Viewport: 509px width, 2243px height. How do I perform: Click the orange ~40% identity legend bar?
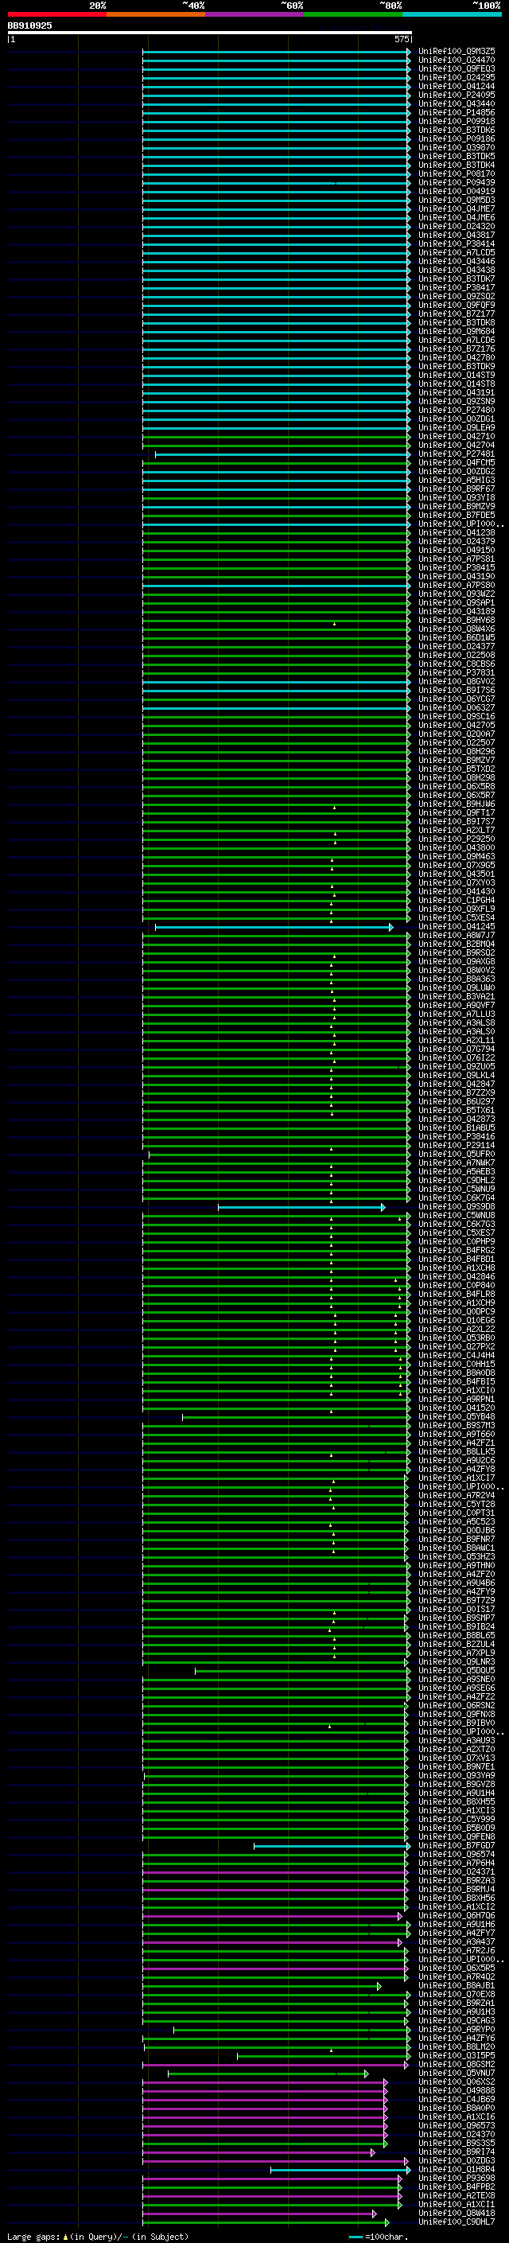pyautogui.click(x=156, y=14)
